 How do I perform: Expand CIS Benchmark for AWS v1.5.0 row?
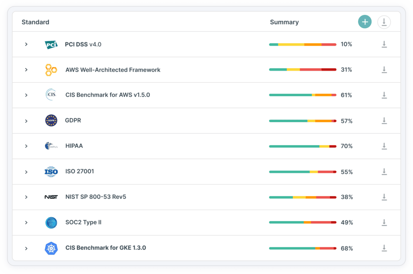point(26,95)
